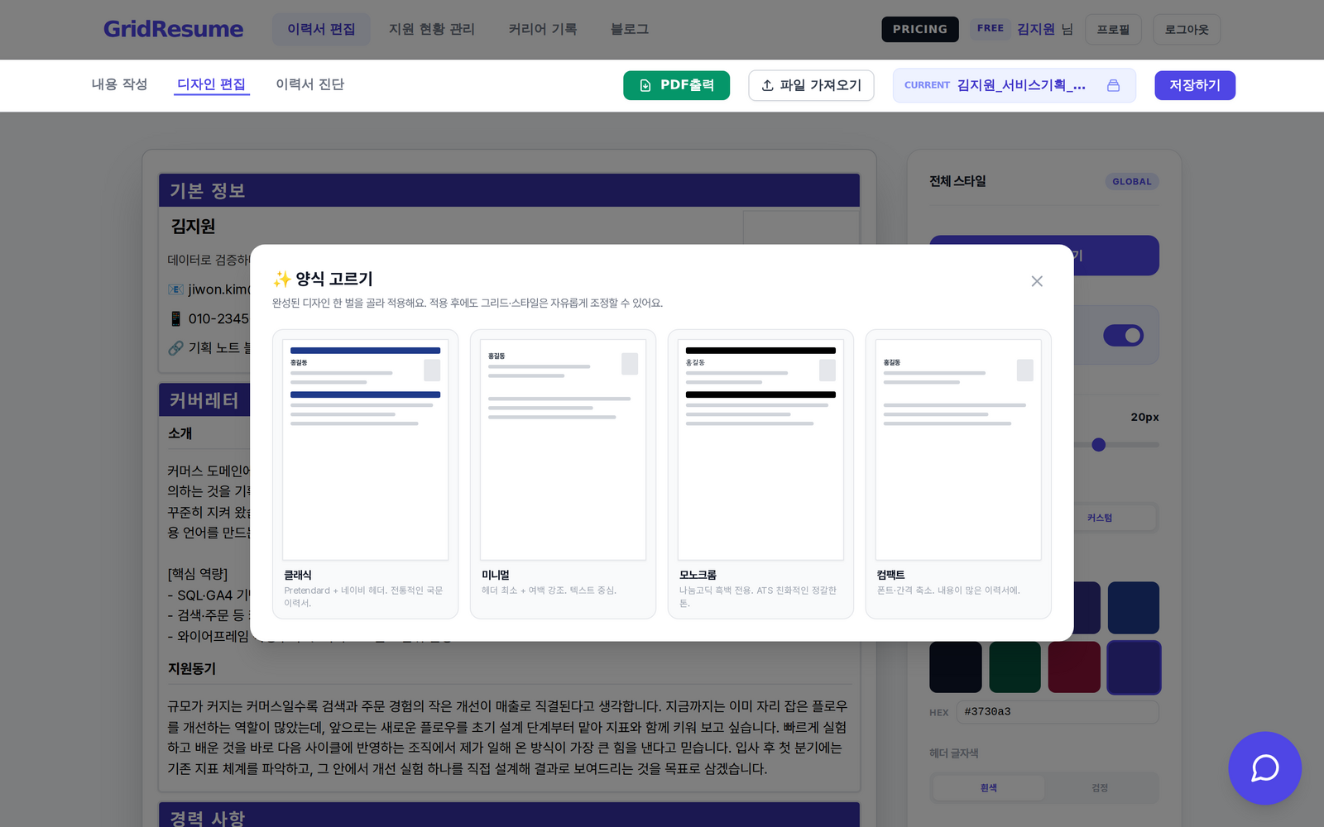The image size is (1324, 827).
Task: Select the 미니멀 template card
Action: coord(563,474)
